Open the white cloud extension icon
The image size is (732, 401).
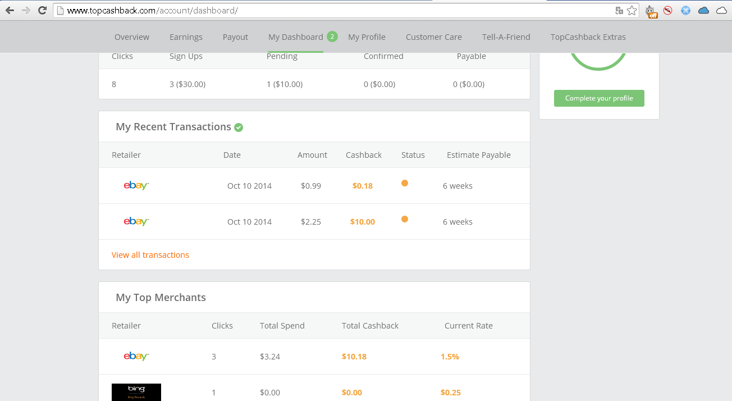(721, 10)
